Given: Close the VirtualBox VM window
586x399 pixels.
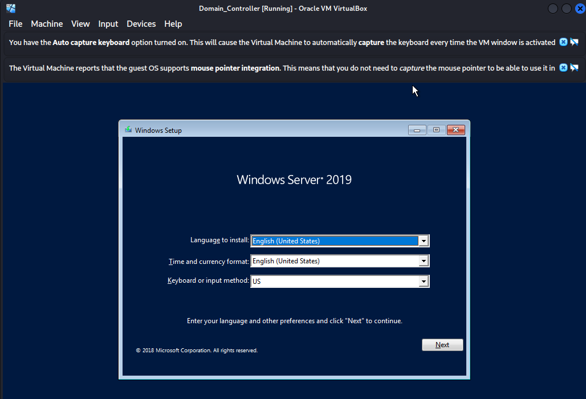Looking at the screenshot, I should [580, 8].
